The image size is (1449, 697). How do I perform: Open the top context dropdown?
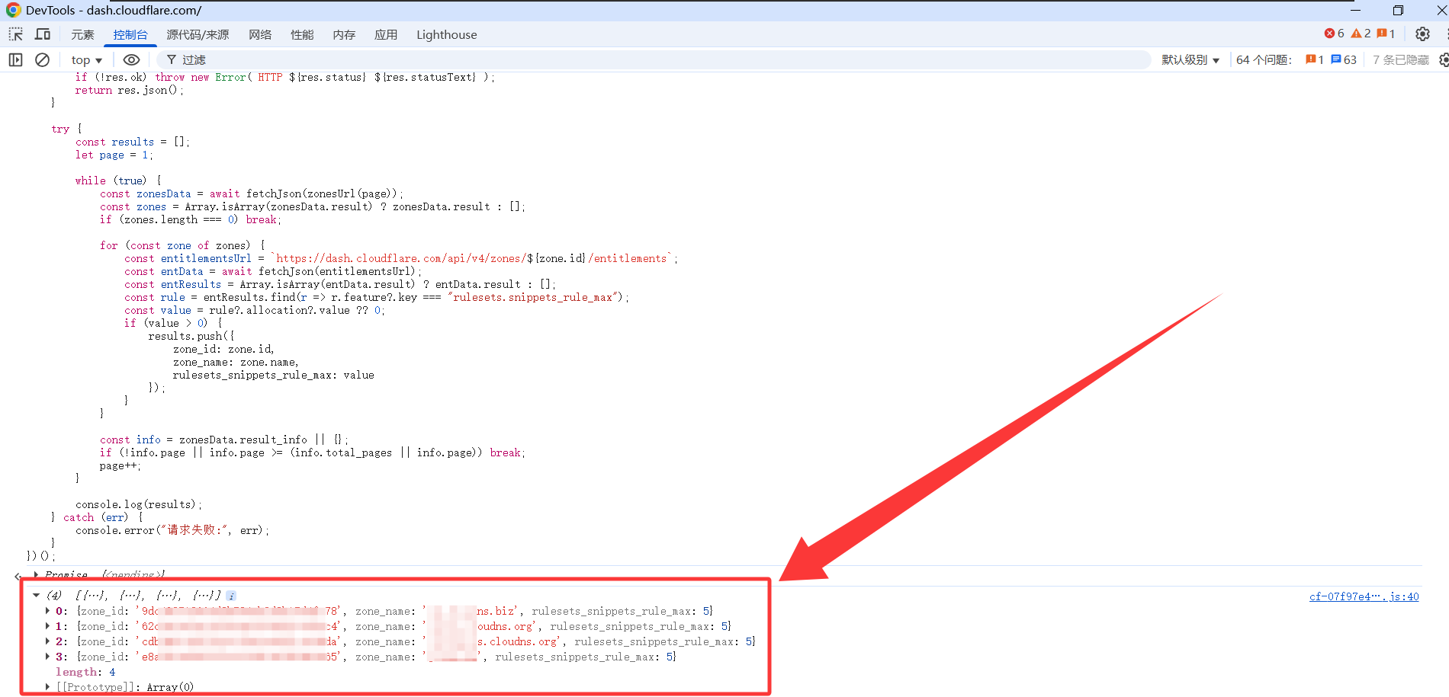(x=86, y=59)
